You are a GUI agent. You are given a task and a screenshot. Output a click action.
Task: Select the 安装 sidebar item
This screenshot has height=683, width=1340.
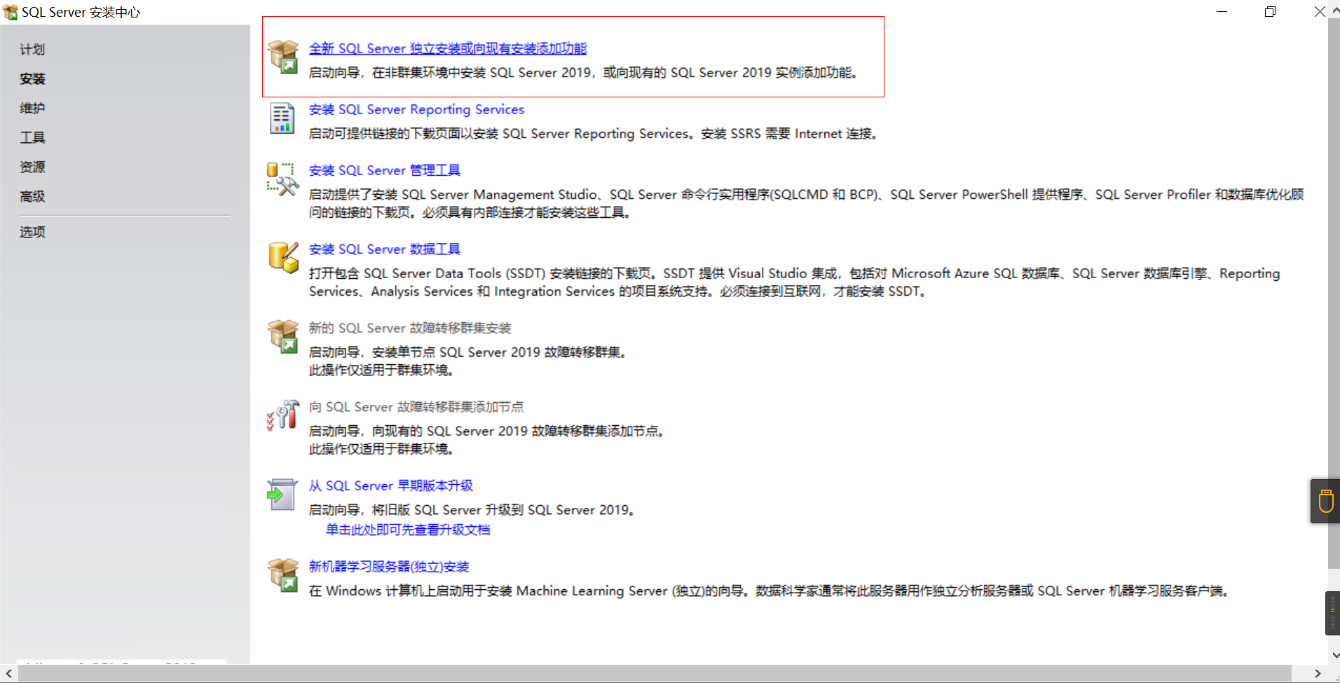[32, 78]
